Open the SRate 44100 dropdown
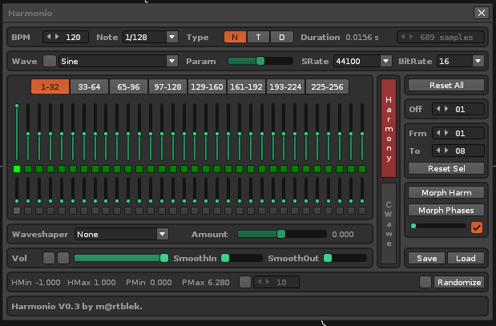 (362, 61)
